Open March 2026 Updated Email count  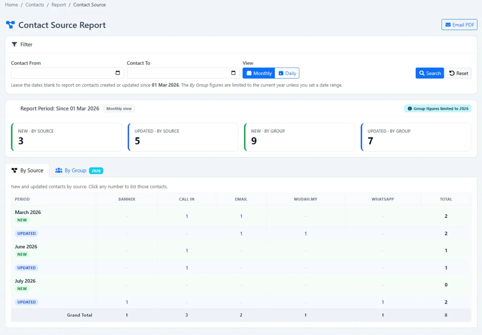click(x=241, y=233)
